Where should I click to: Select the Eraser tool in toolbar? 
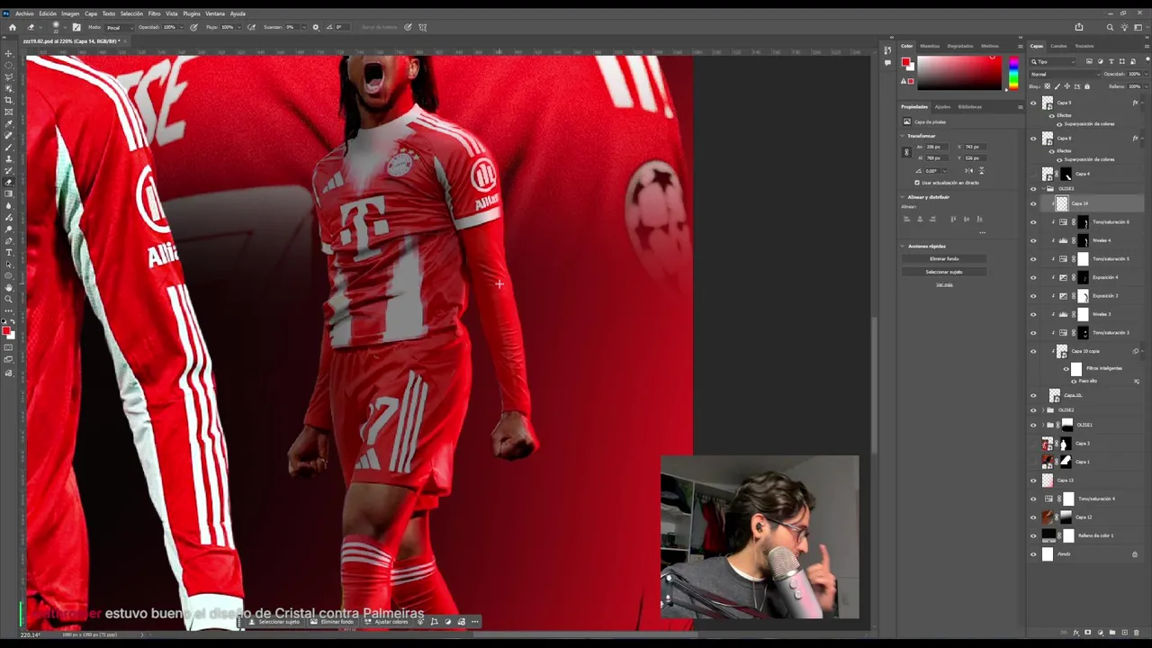coord(9,183)
